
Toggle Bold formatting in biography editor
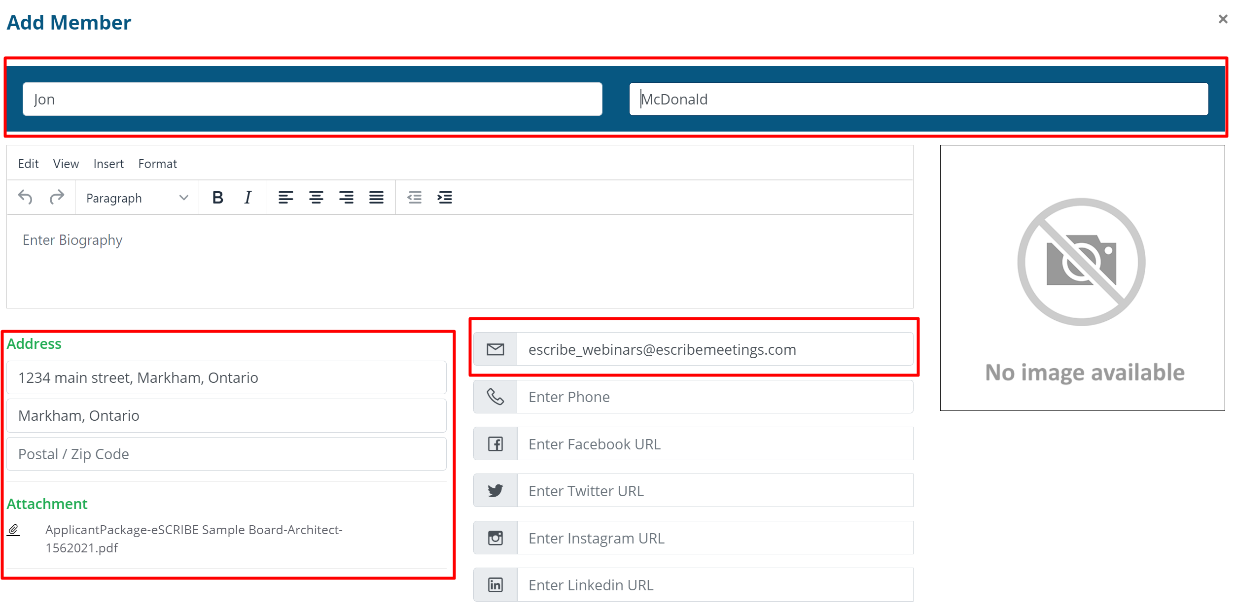pyautogui.click(x=217, y=198)
